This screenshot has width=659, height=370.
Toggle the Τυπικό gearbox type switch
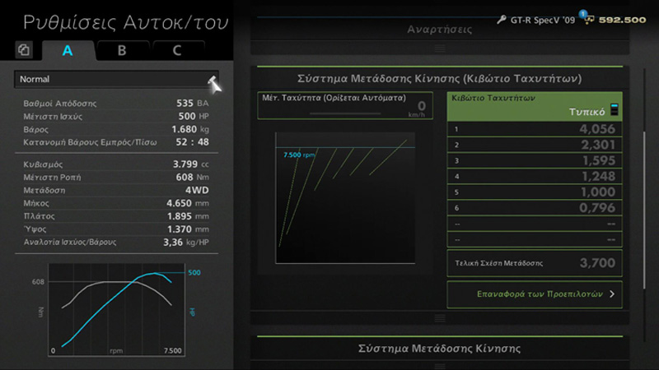614,111
